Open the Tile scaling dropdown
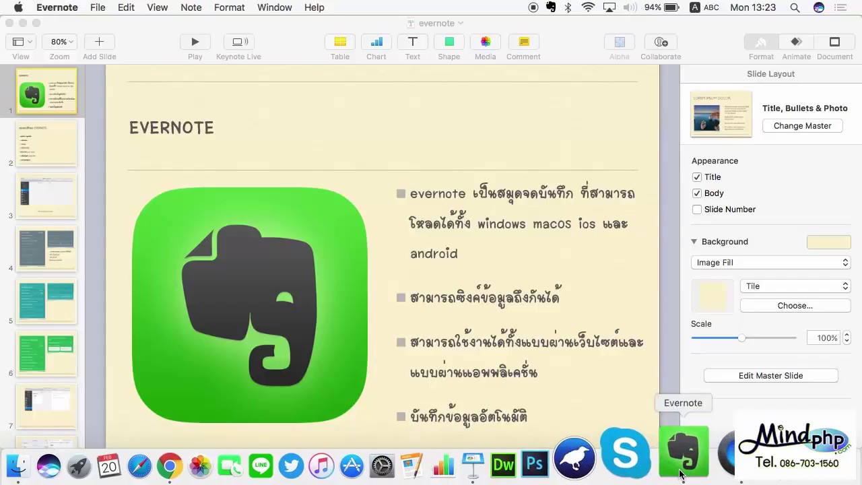This screenshot has height=485, width=862. click(x=795, y=286)
